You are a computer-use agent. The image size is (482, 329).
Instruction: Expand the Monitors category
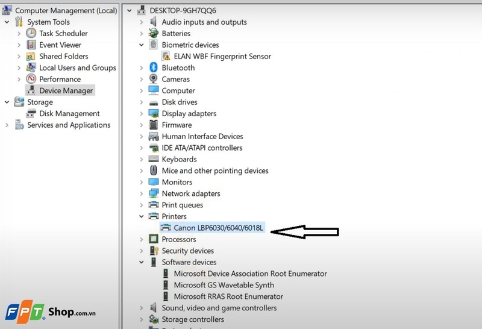coord(142,182)
